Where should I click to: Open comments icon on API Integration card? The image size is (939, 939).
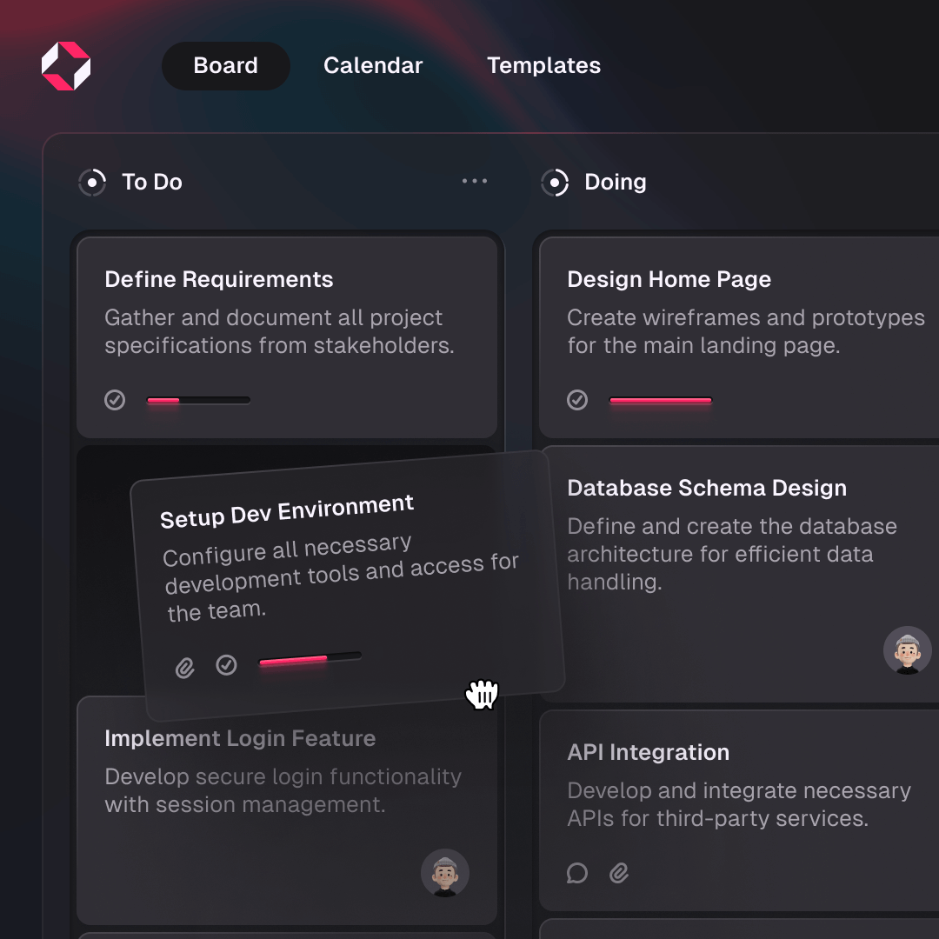pos(576,873)
